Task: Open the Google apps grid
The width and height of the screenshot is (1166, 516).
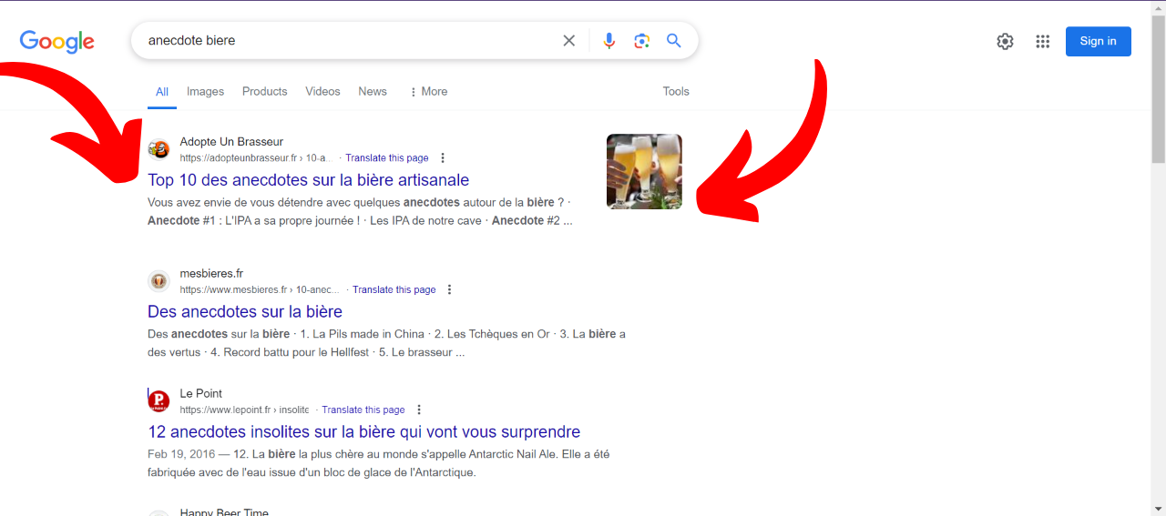Action: (1043, 41)
